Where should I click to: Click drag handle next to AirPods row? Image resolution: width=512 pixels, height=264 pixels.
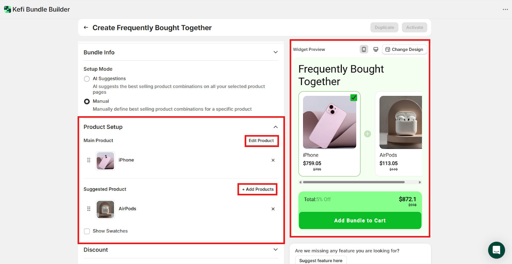click(89, 209)
